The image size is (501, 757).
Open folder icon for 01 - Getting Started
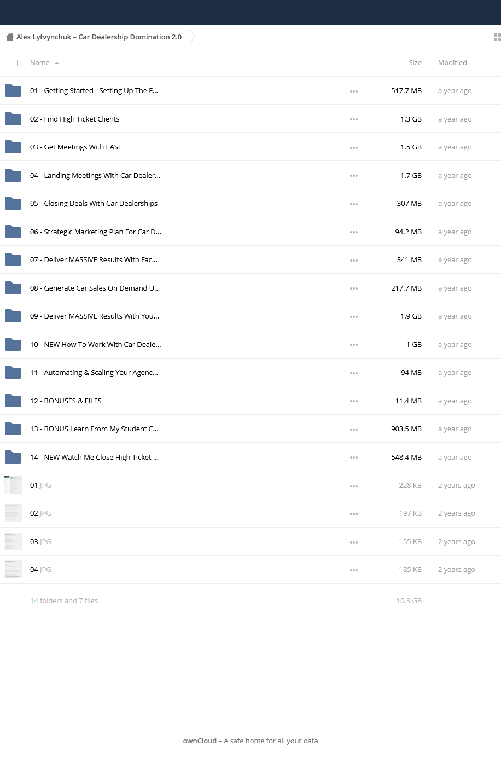[x=13, y=91]
